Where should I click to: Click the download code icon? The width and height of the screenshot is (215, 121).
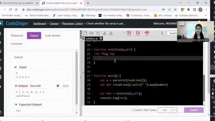click(x=104, y=33)
